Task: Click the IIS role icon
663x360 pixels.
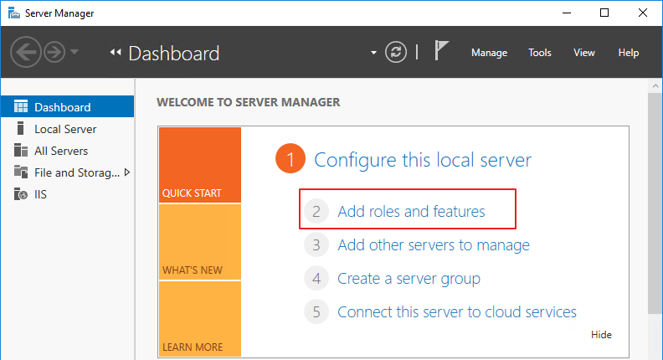Action: pos(21,194)
